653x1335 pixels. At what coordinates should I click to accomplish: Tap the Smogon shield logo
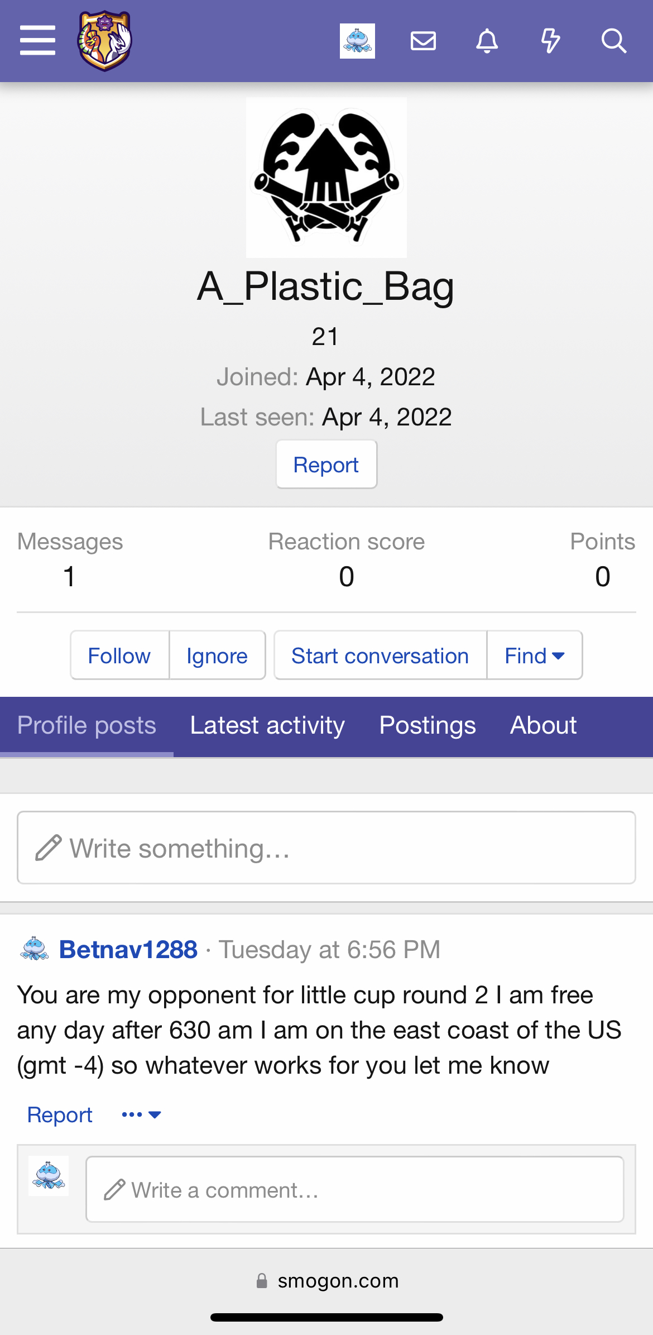click(104, 41)
